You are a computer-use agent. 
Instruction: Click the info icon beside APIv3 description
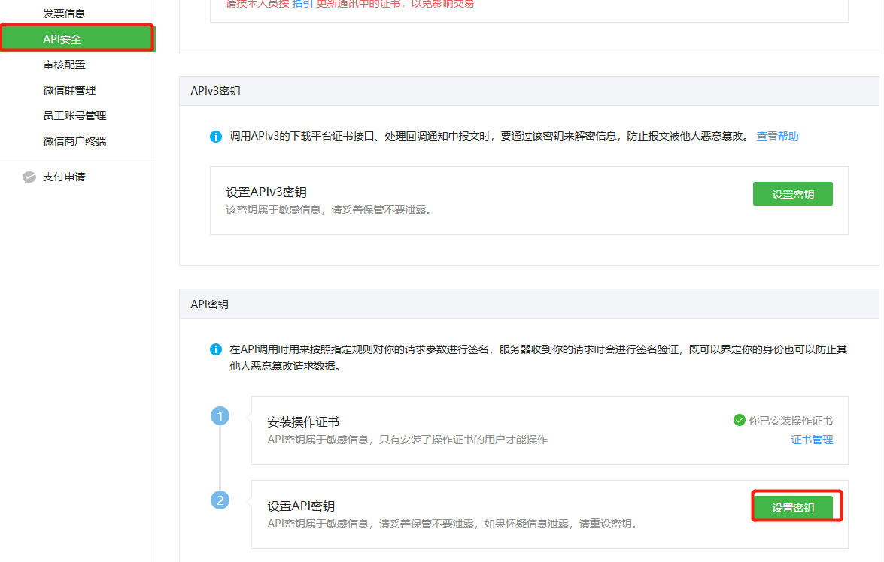pos(215,137)
